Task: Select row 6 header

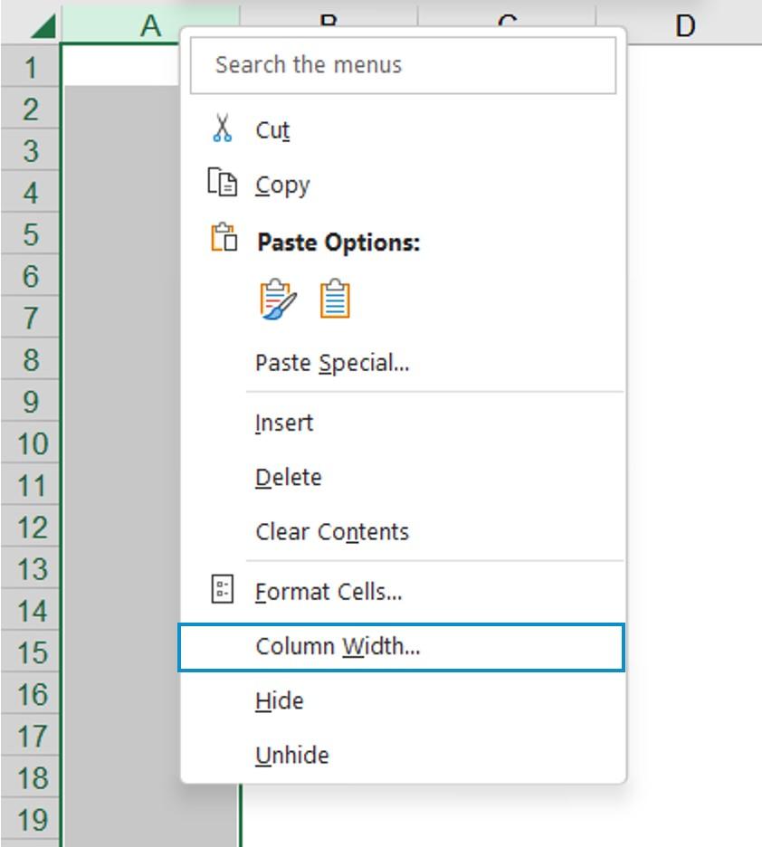Action: (x=30, y=275)
